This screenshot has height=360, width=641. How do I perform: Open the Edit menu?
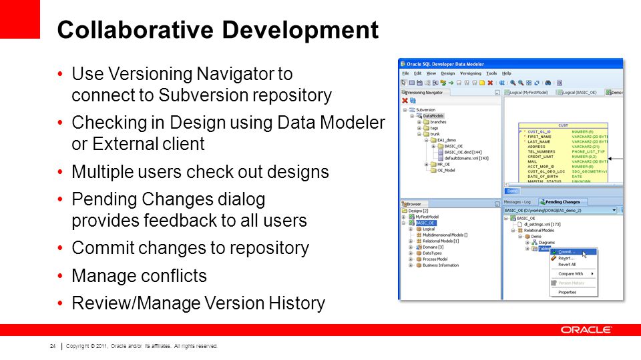pos(417,73)
